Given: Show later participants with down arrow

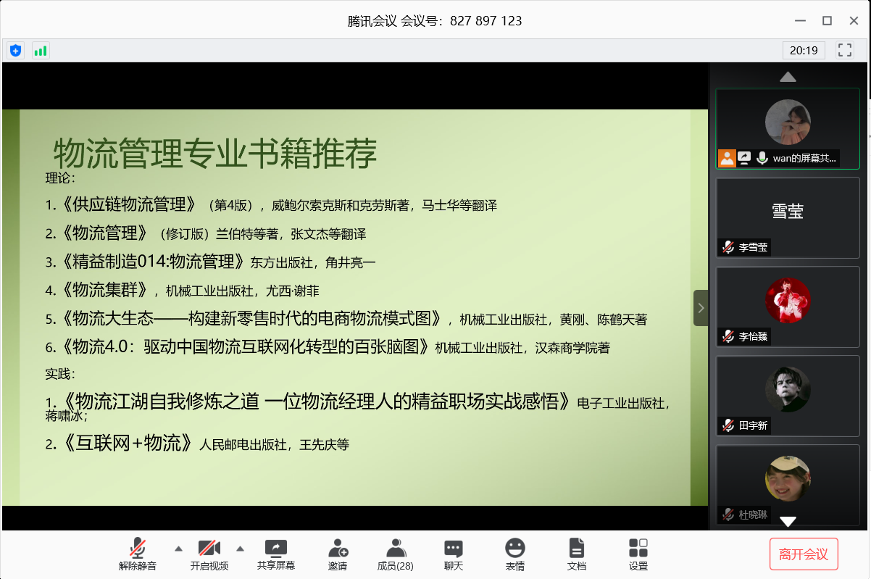Looking at the screenshot, I should pos(788,521).
